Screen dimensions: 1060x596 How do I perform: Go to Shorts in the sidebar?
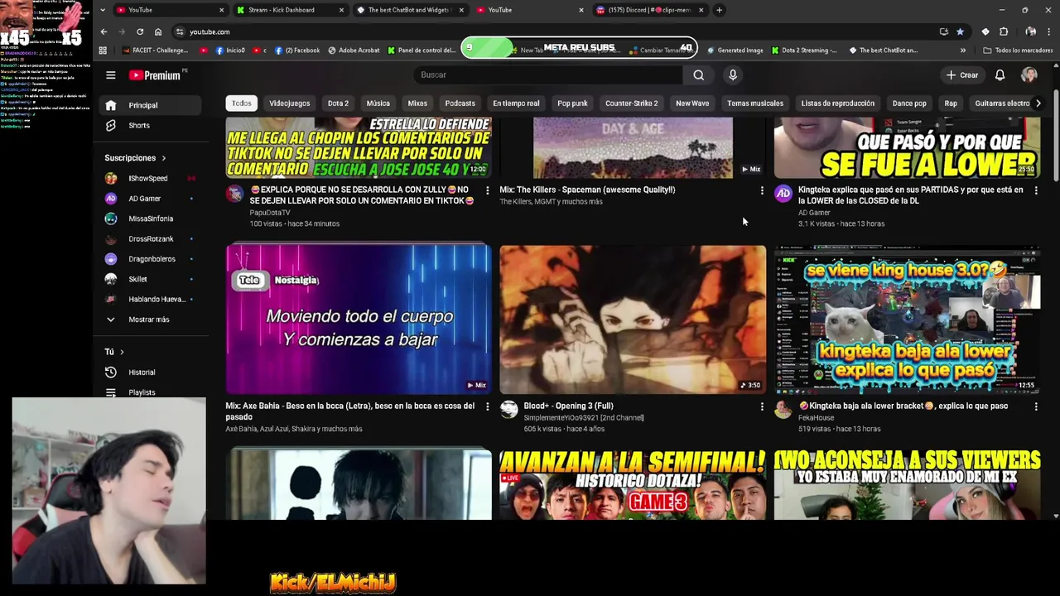150,126
